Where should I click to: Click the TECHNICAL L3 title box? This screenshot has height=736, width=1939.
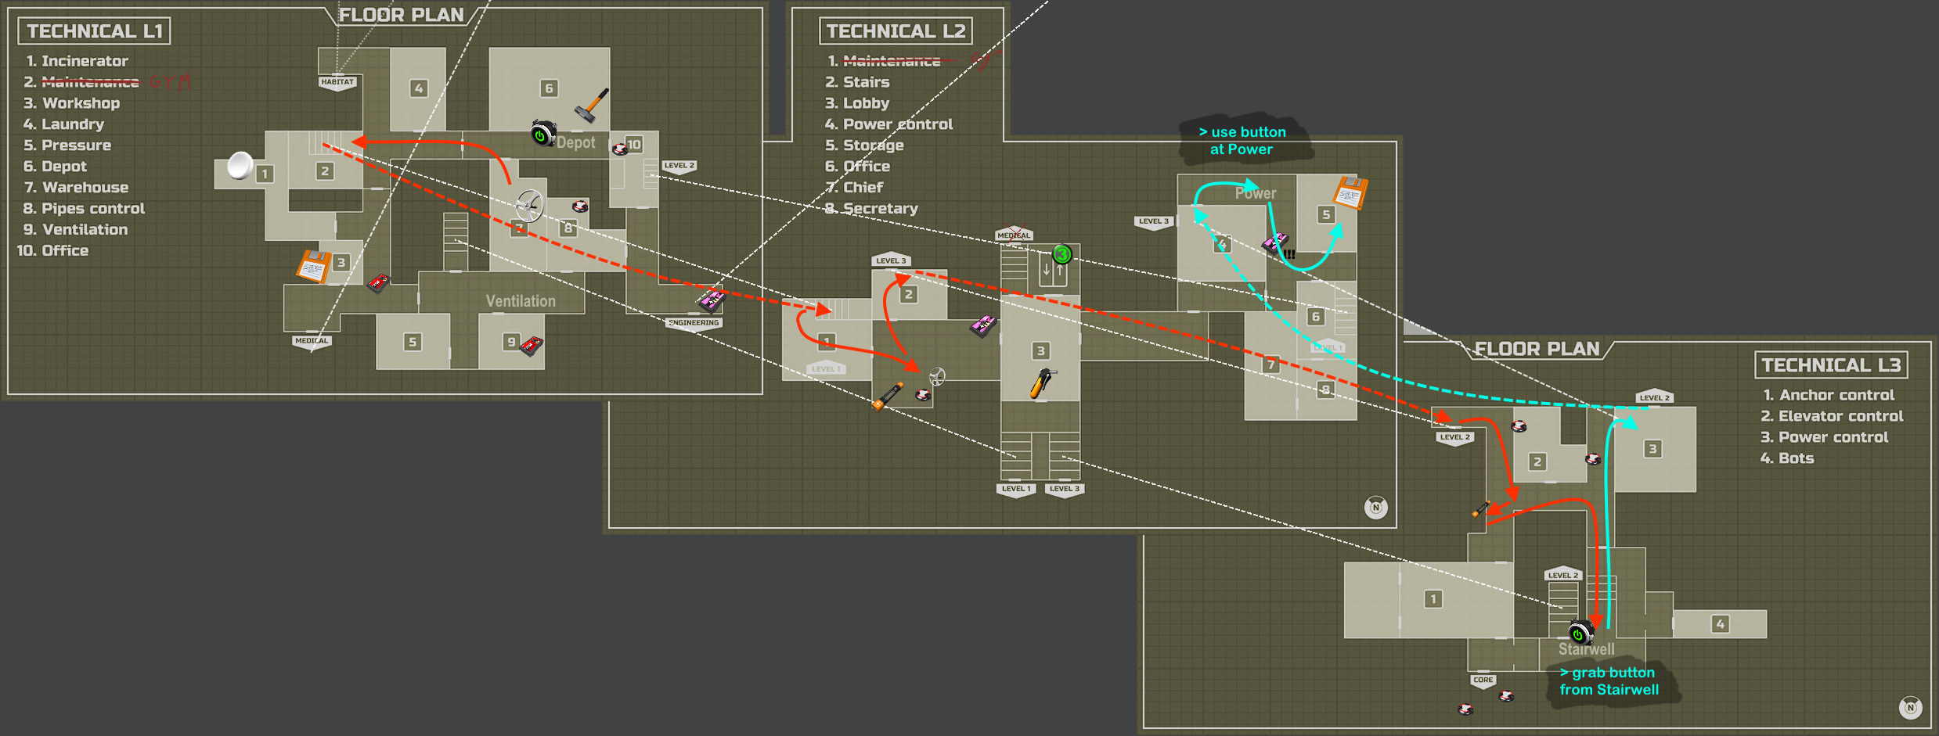click(1831, 365)
